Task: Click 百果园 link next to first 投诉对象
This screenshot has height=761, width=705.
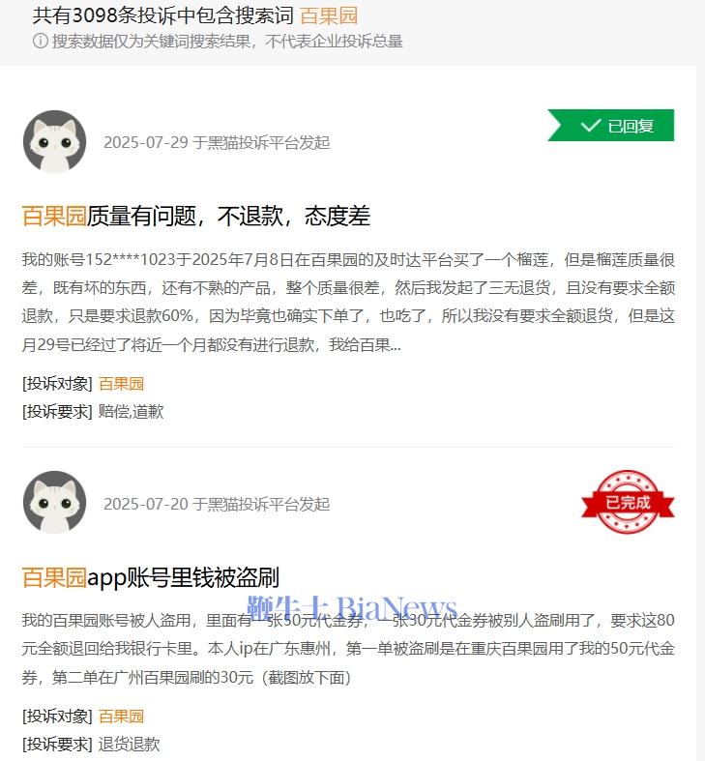Action: pos(122,384)
